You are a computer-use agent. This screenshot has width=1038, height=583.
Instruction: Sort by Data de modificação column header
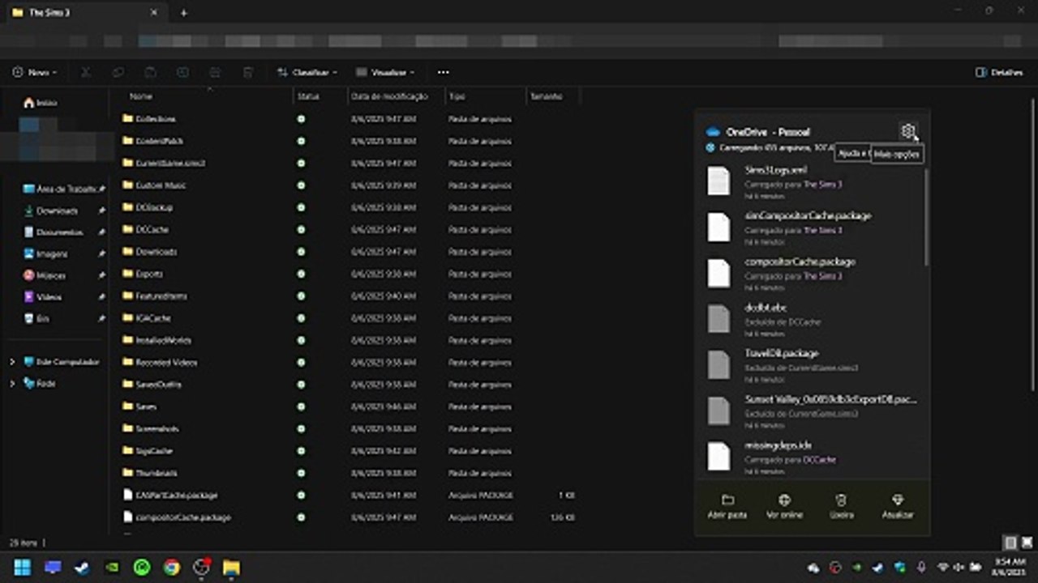tap(389, 96)
